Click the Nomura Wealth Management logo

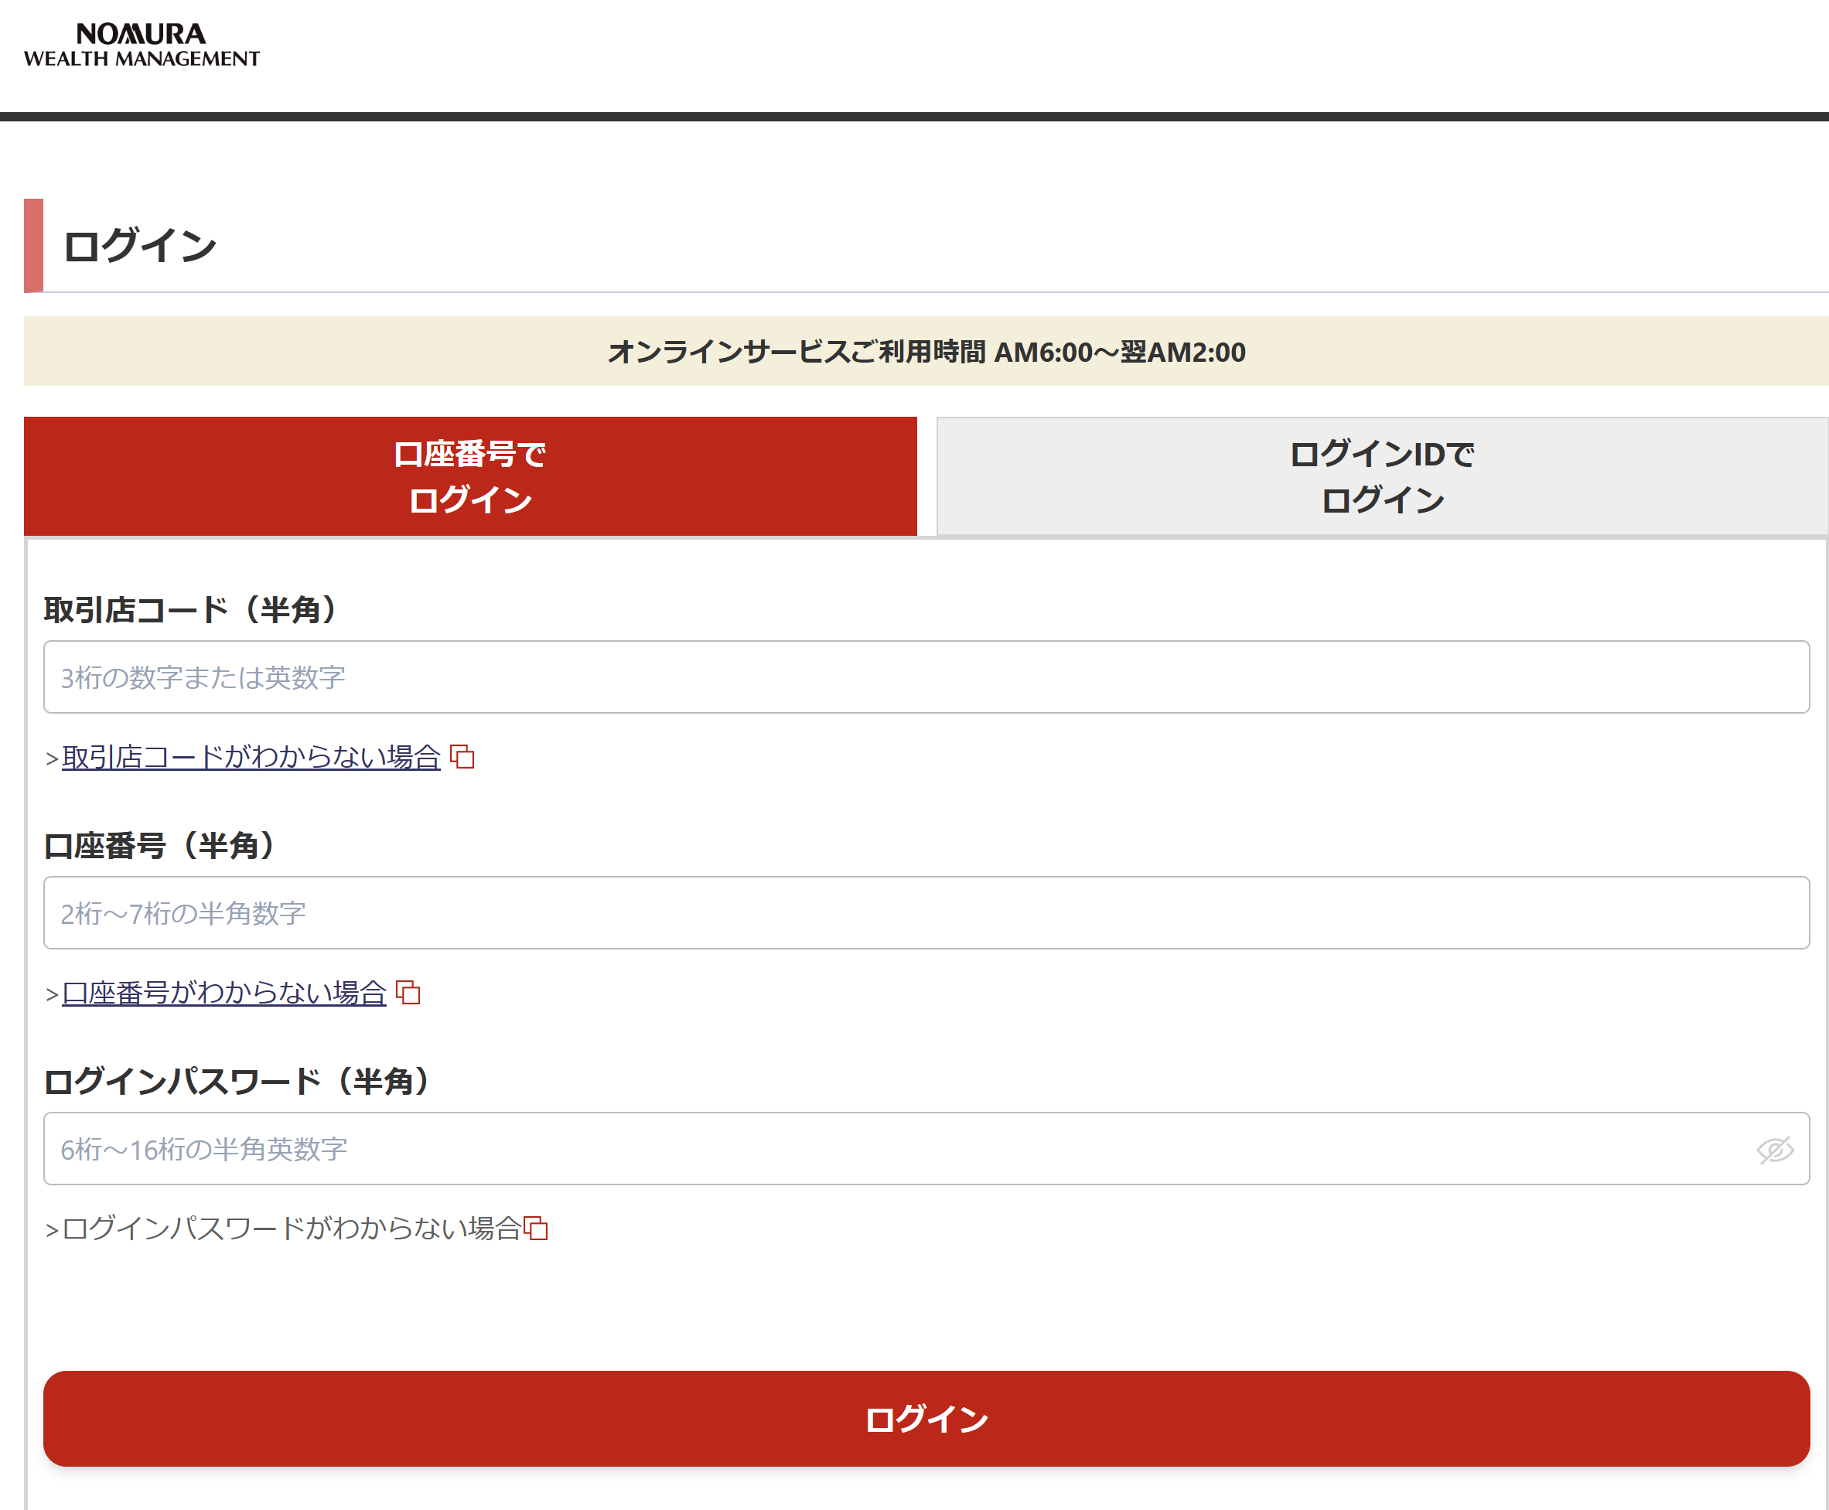(142, 45)
